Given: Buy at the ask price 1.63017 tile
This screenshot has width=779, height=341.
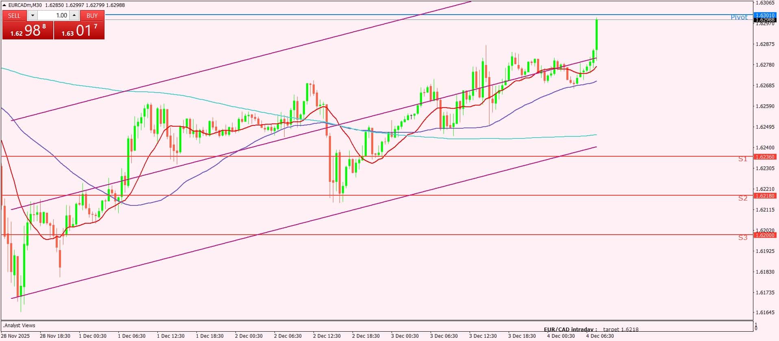Looking at the screenshot, I should click(79, 30).
